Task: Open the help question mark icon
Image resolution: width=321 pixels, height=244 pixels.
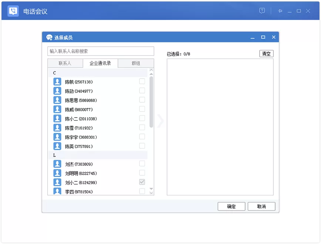Action: [x=262, y=11]
